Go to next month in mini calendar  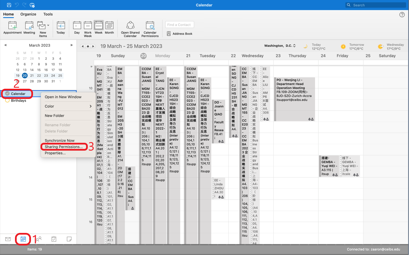point(71,45)
